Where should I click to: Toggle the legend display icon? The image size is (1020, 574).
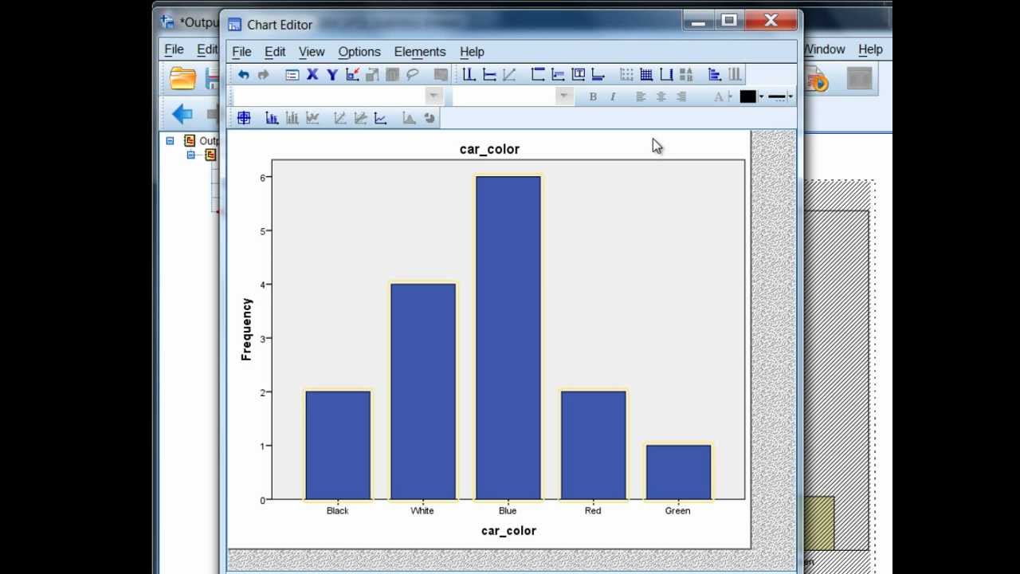(x=686, y=74)
